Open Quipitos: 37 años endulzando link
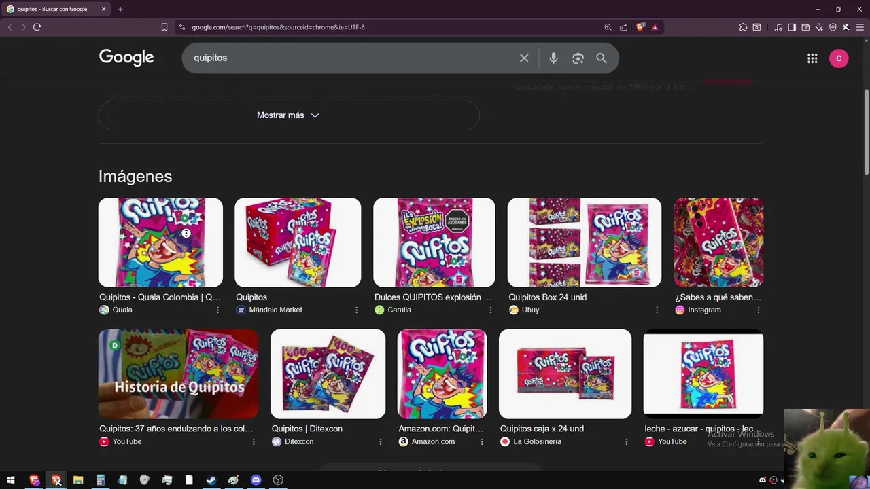The image size is (870, 489). 176,429
